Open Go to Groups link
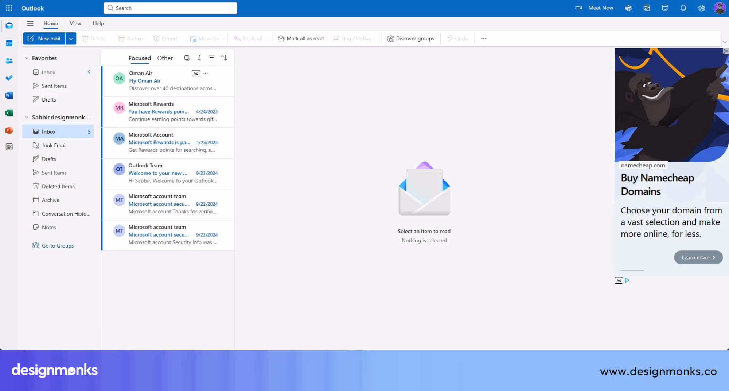This screenshot has height=391, width=729. (53, 246)
